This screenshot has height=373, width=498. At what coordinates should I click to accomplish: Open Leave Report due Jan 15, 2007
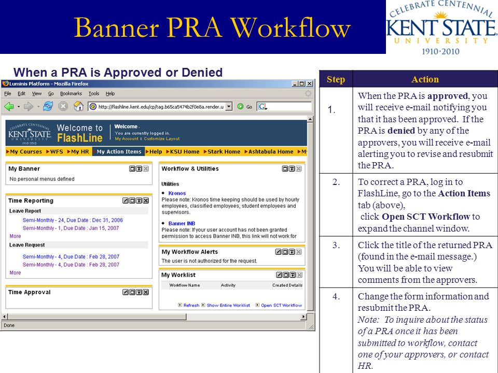click(x=71, y=228)
